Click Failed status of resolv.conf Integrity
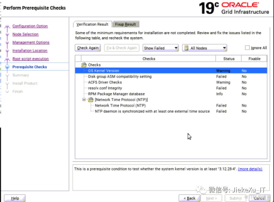Screen dimensions: 274x202 pyautogui.click(x=221, y=88)
